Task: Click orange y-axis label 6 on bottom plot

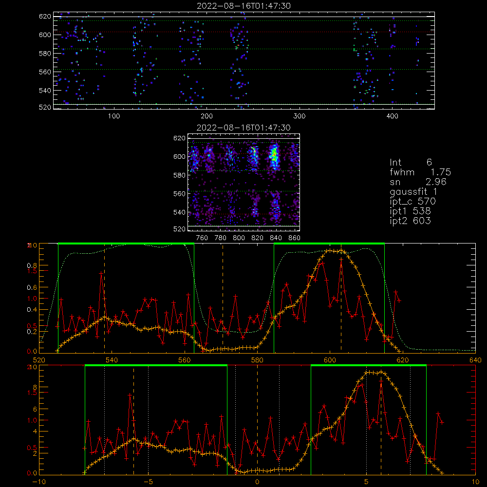Action: coord(35,410)
